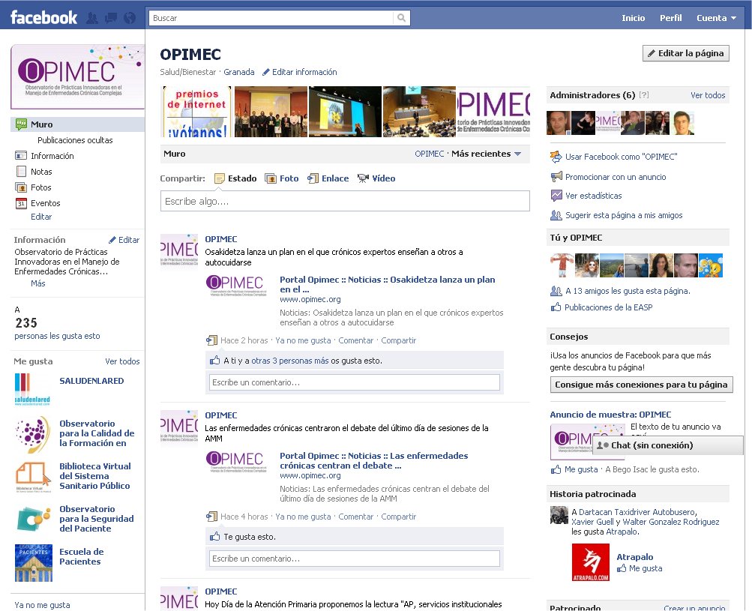
Task: Open the notifications globe icon
Action: (x=130, y=18)
